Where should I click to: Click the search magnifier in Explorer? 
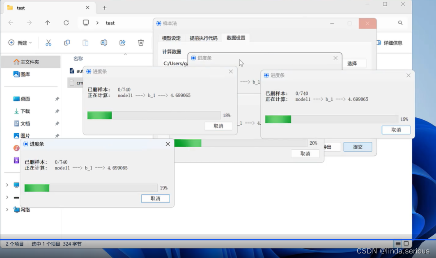(400, 23)
